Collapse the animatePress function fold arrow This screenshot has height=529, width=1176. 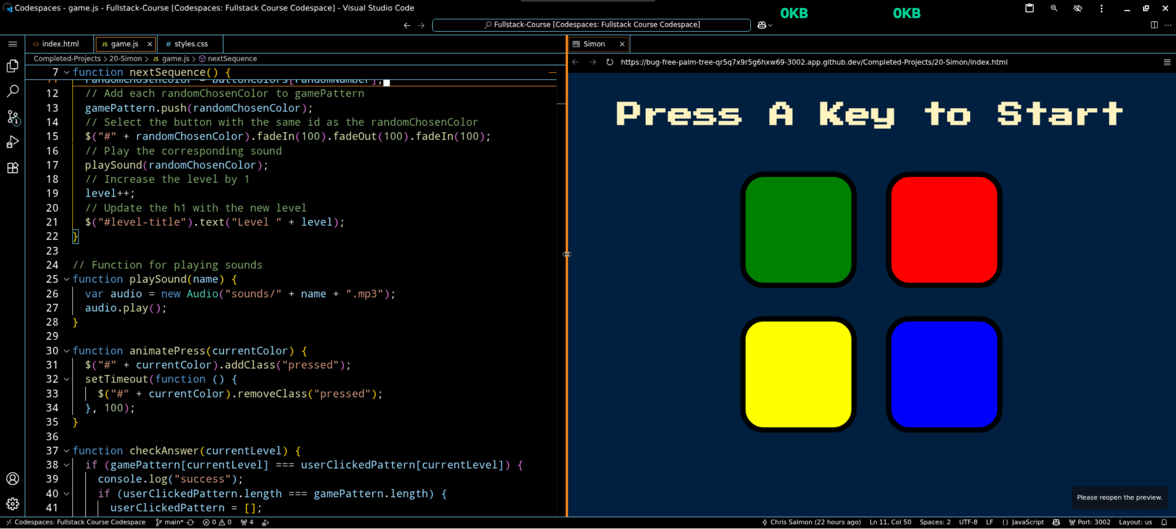(67, 351)
